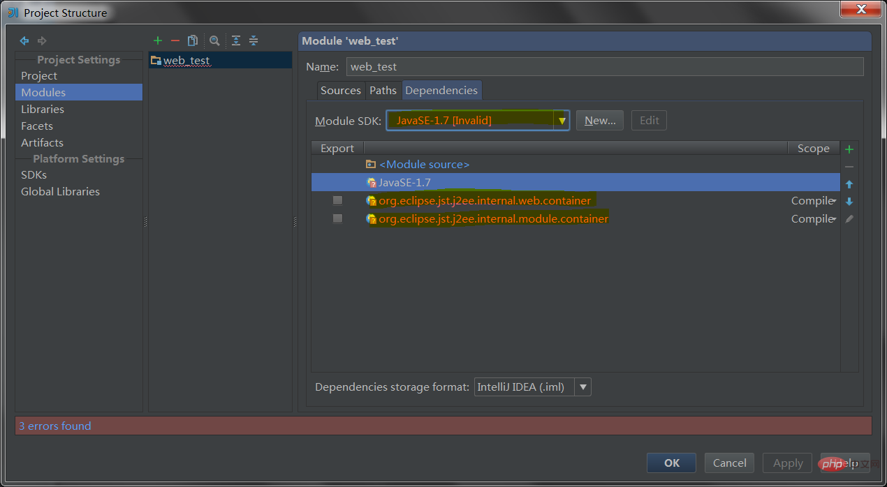
Task: Toggle Export for the module.container dependency
Action: click(337, 219)
